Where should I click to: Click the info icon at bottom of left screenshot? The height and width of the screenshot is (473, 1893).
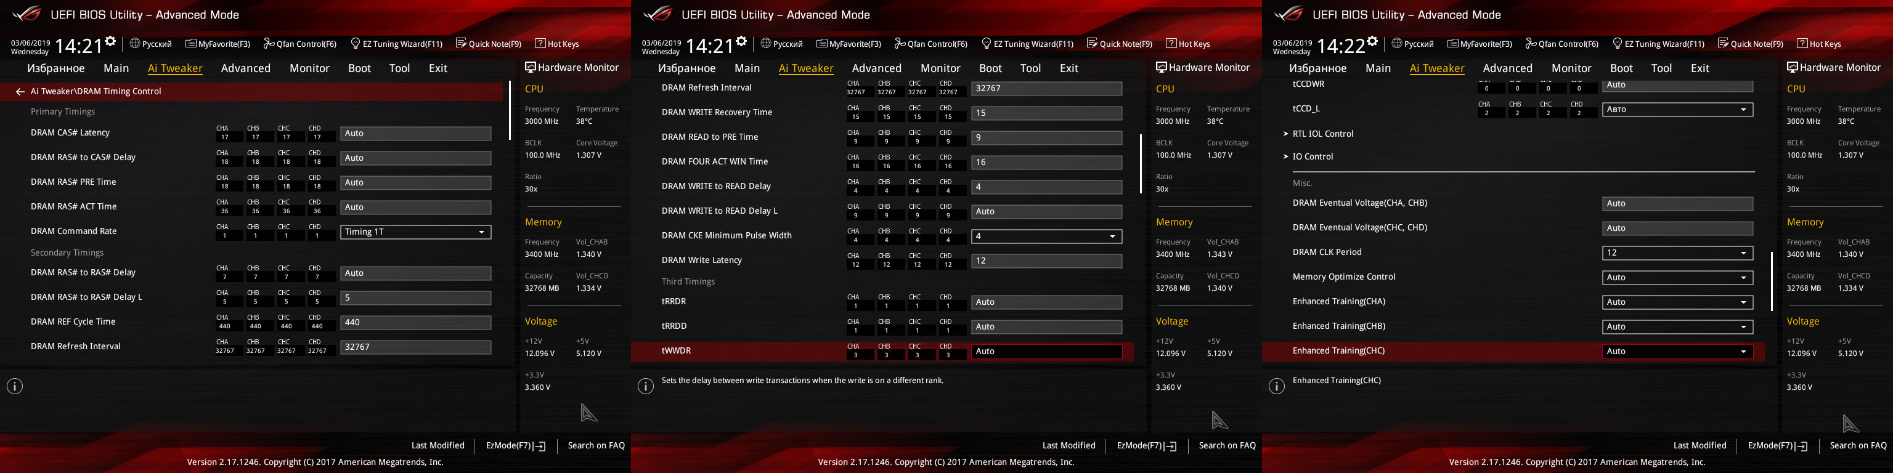pyautogui.click(x=15, y=386)
